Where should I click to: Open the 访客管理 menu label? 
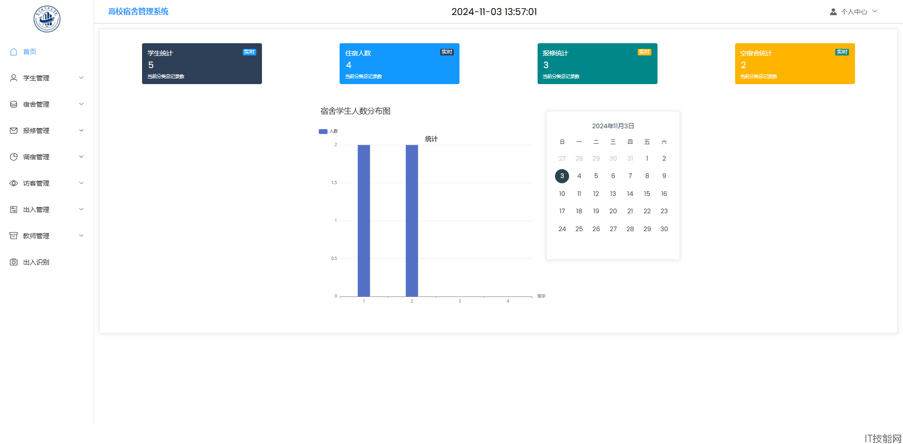coord(36,183)
